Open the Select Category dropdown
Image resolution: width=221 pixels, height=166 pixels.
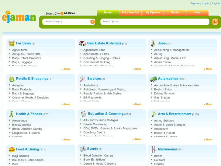click(x=69, y=22)
